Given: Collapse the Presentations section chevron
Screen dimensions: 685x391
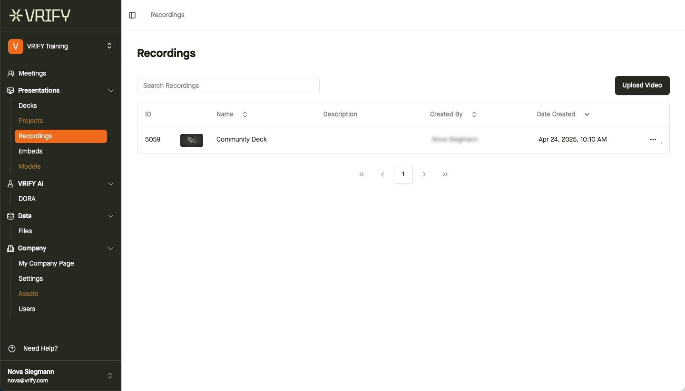Looking at the screenshot, I should (111, 91).
